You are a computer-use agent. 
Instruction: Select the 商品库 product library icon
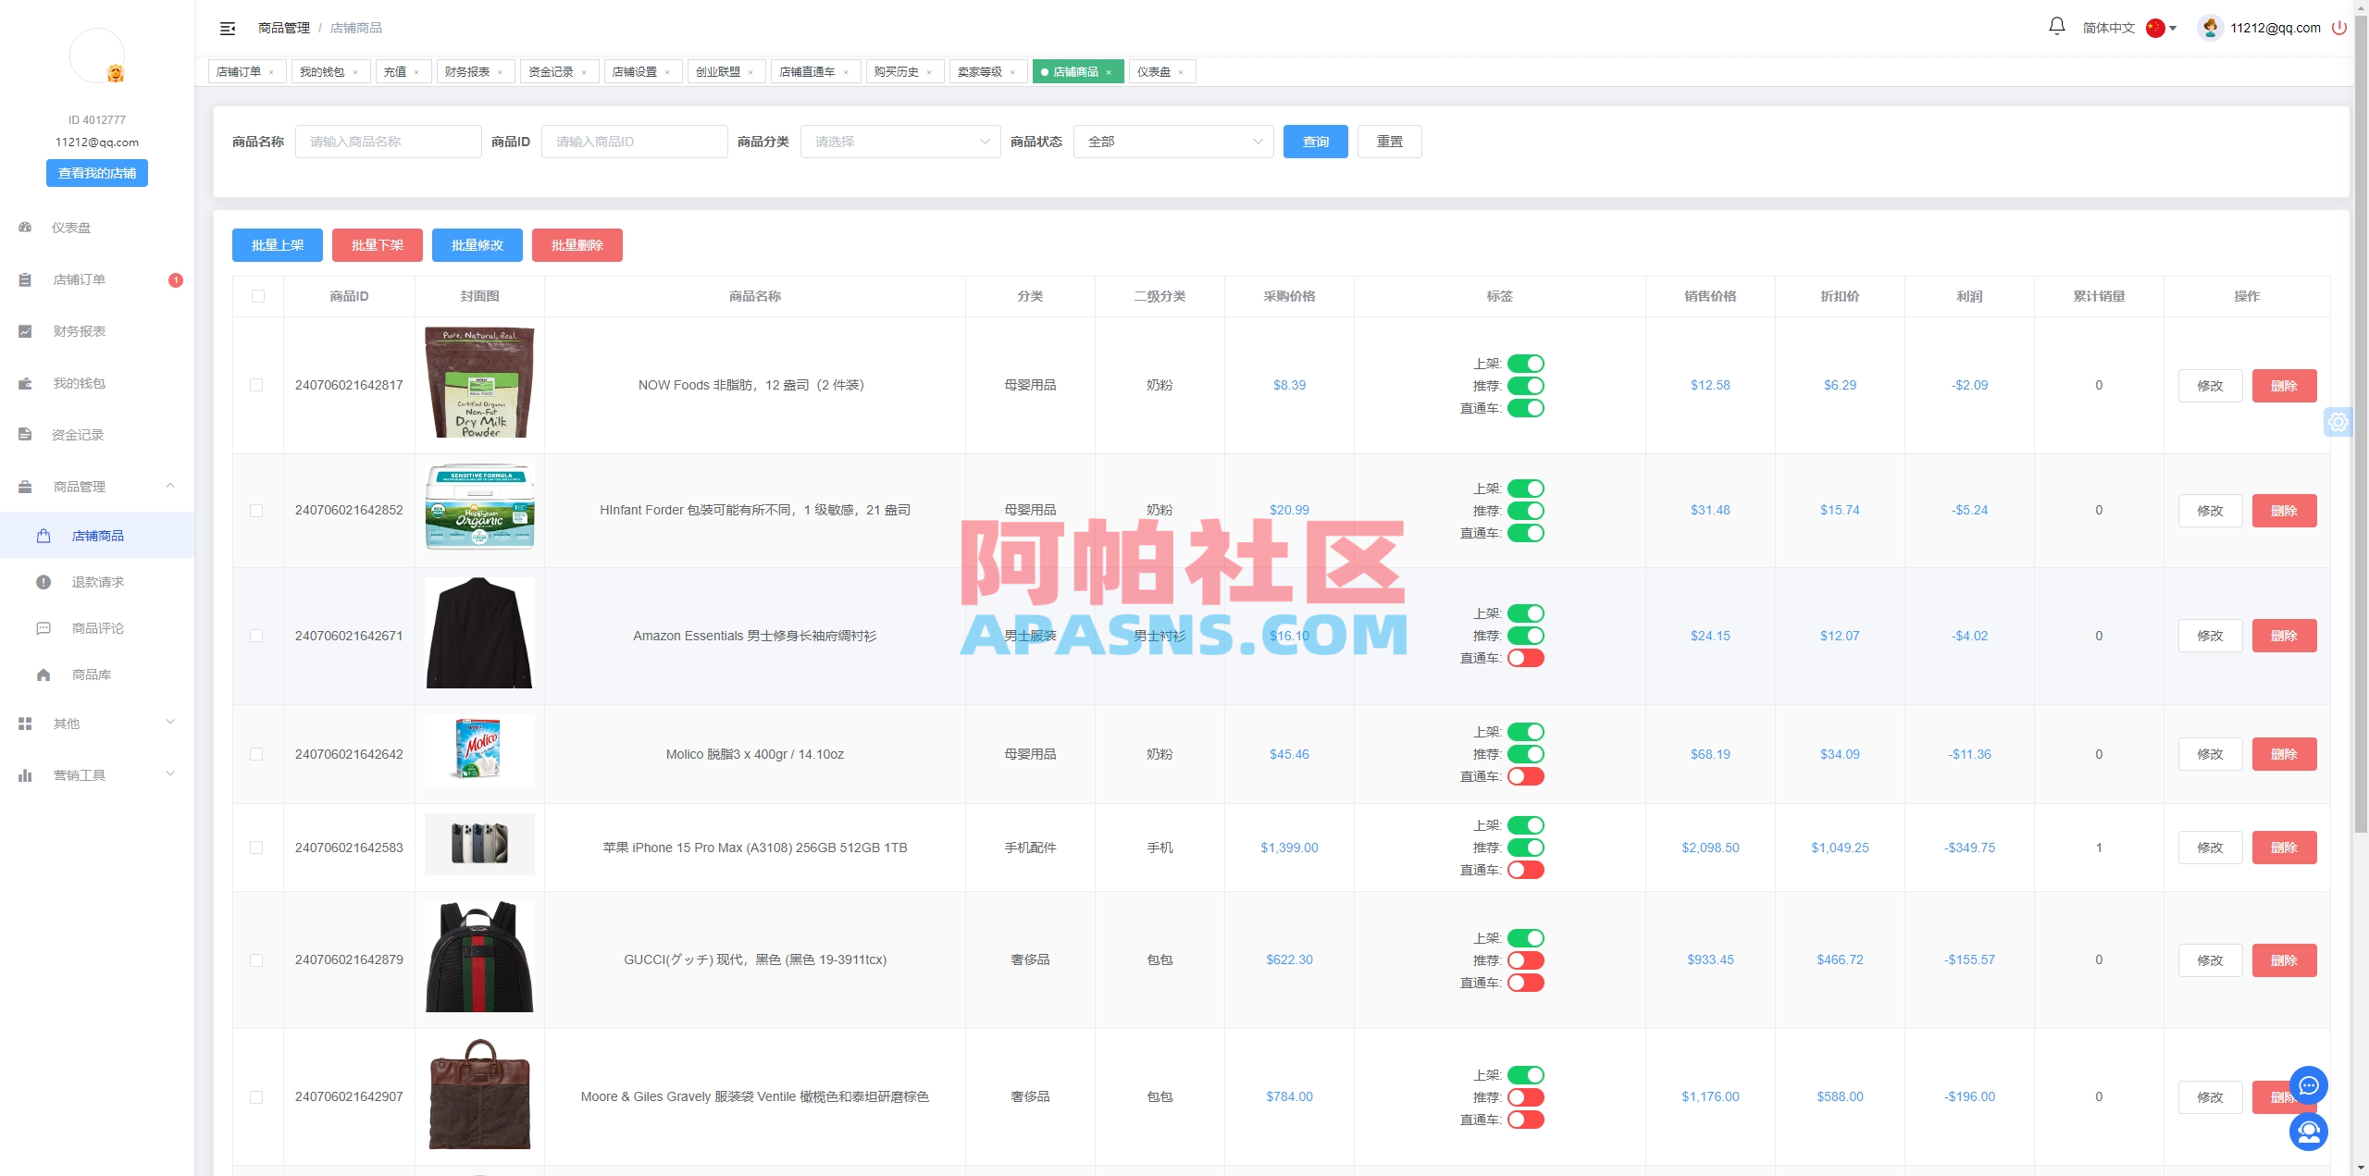coord(43,675)
